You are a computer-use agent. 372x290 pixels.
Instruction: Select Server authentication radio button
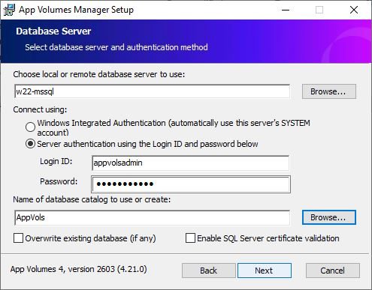point(30,144)
